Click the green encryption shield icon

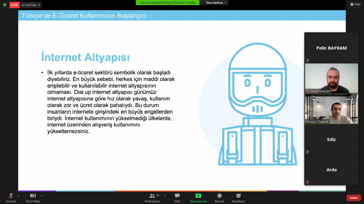5,5
